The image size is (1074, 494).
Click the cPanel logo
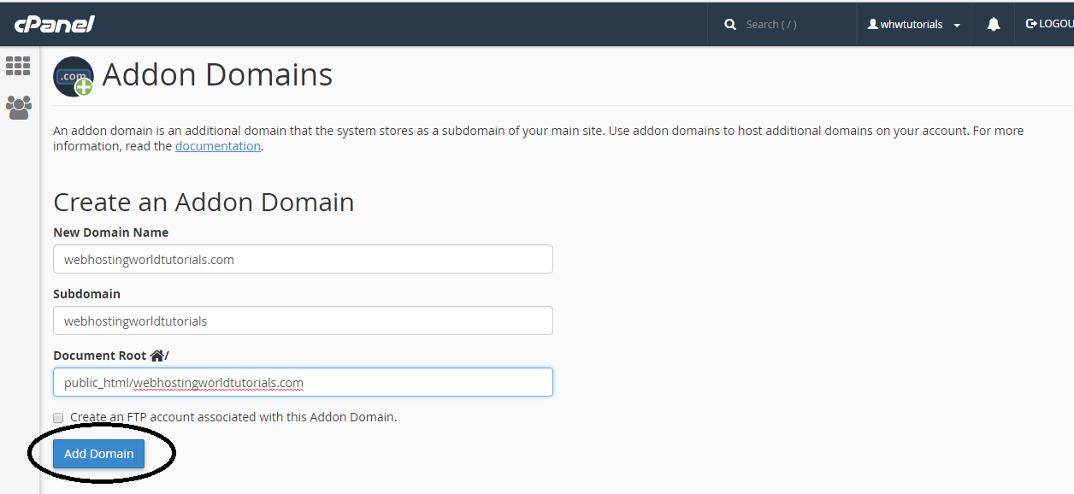pos(53,23)
